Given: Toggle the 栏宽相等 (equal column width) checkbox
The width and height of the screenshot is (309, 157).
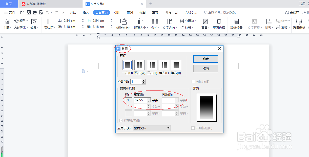Looking at the screenshot, I should (121, 120).
